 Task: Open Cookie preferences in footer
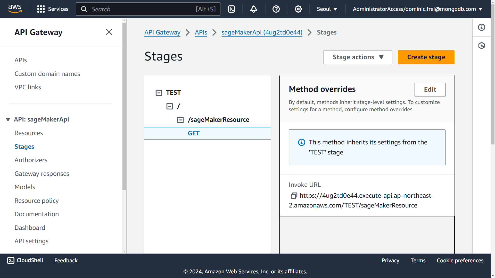point(460,260)
